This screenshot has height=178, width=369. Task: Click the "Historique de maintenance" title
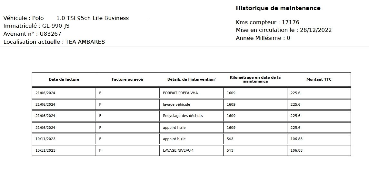278,8
